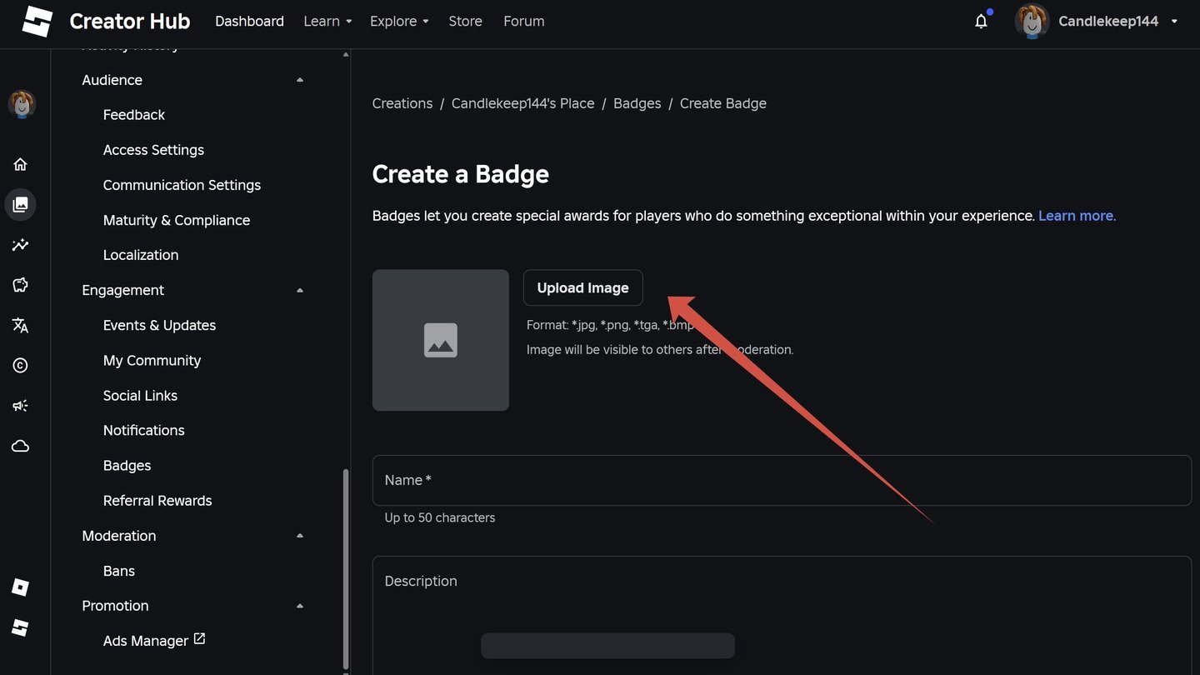Open Notifications in the sidebar
This screenshot has height=675, width=1200.
point(144,430)
